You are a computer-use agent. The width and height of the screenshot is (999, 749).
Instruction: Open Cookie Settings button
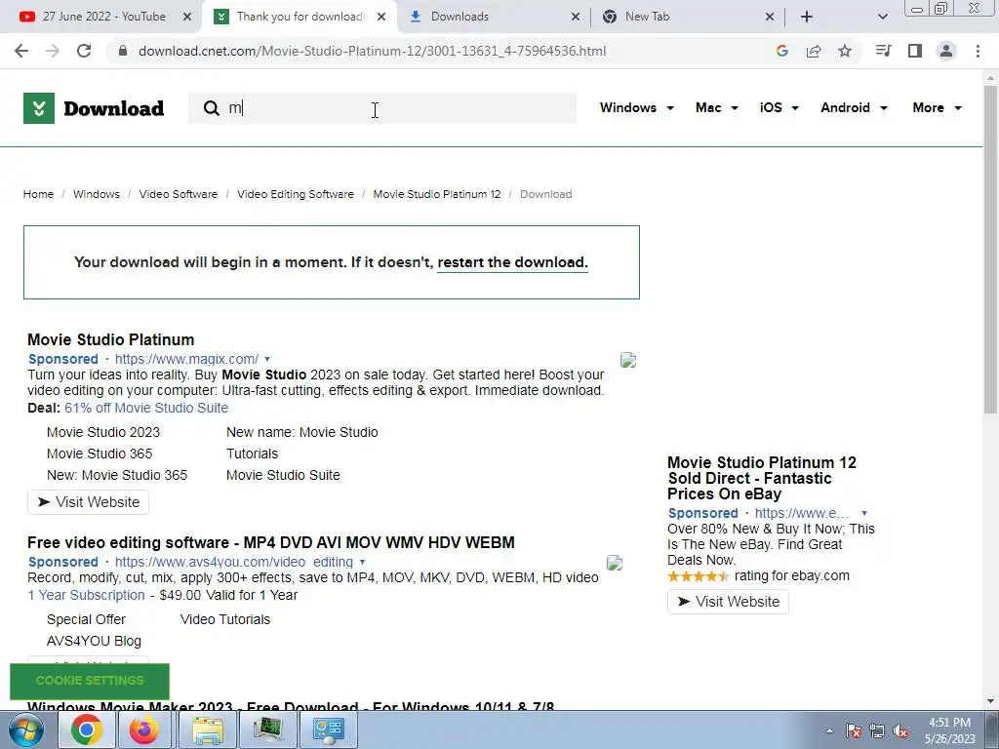[x=90, y=681]
